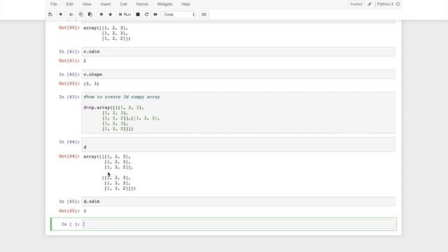The image size is (448, 252).
Task: Open the Insert menu
Action: click(106, 4)
